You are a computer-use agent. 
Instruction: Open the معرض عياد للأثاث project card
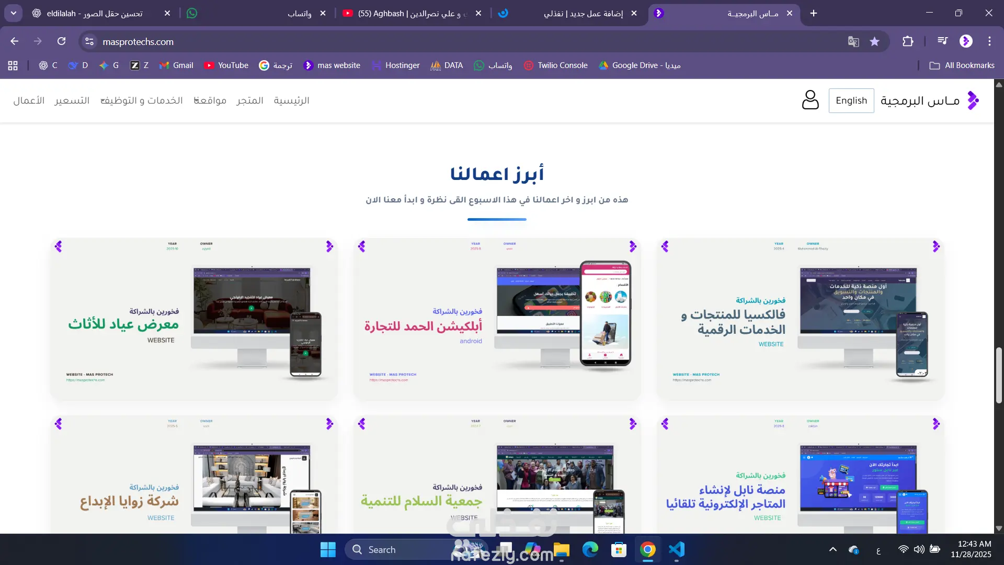click(194, 320)
